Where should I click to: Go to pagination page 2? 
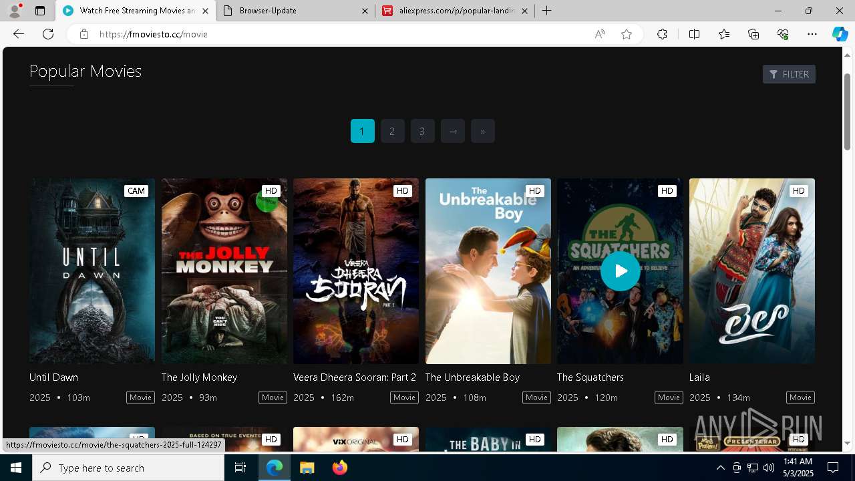point(392,131)
